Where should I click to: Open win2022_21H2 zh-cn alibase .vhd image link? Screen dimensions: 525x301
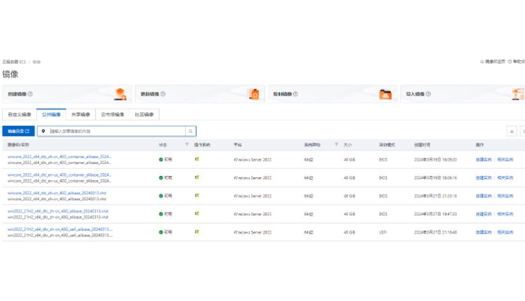(x=58, y=211)
